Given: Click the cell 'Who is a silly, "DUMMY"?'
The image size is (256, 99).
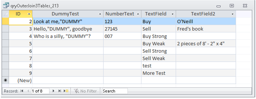Looking at the screenshot, I should pos(68,36).
